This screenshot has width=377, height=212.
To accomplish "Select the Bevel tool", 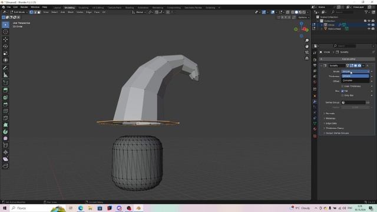I will click(x=5, y=104).
